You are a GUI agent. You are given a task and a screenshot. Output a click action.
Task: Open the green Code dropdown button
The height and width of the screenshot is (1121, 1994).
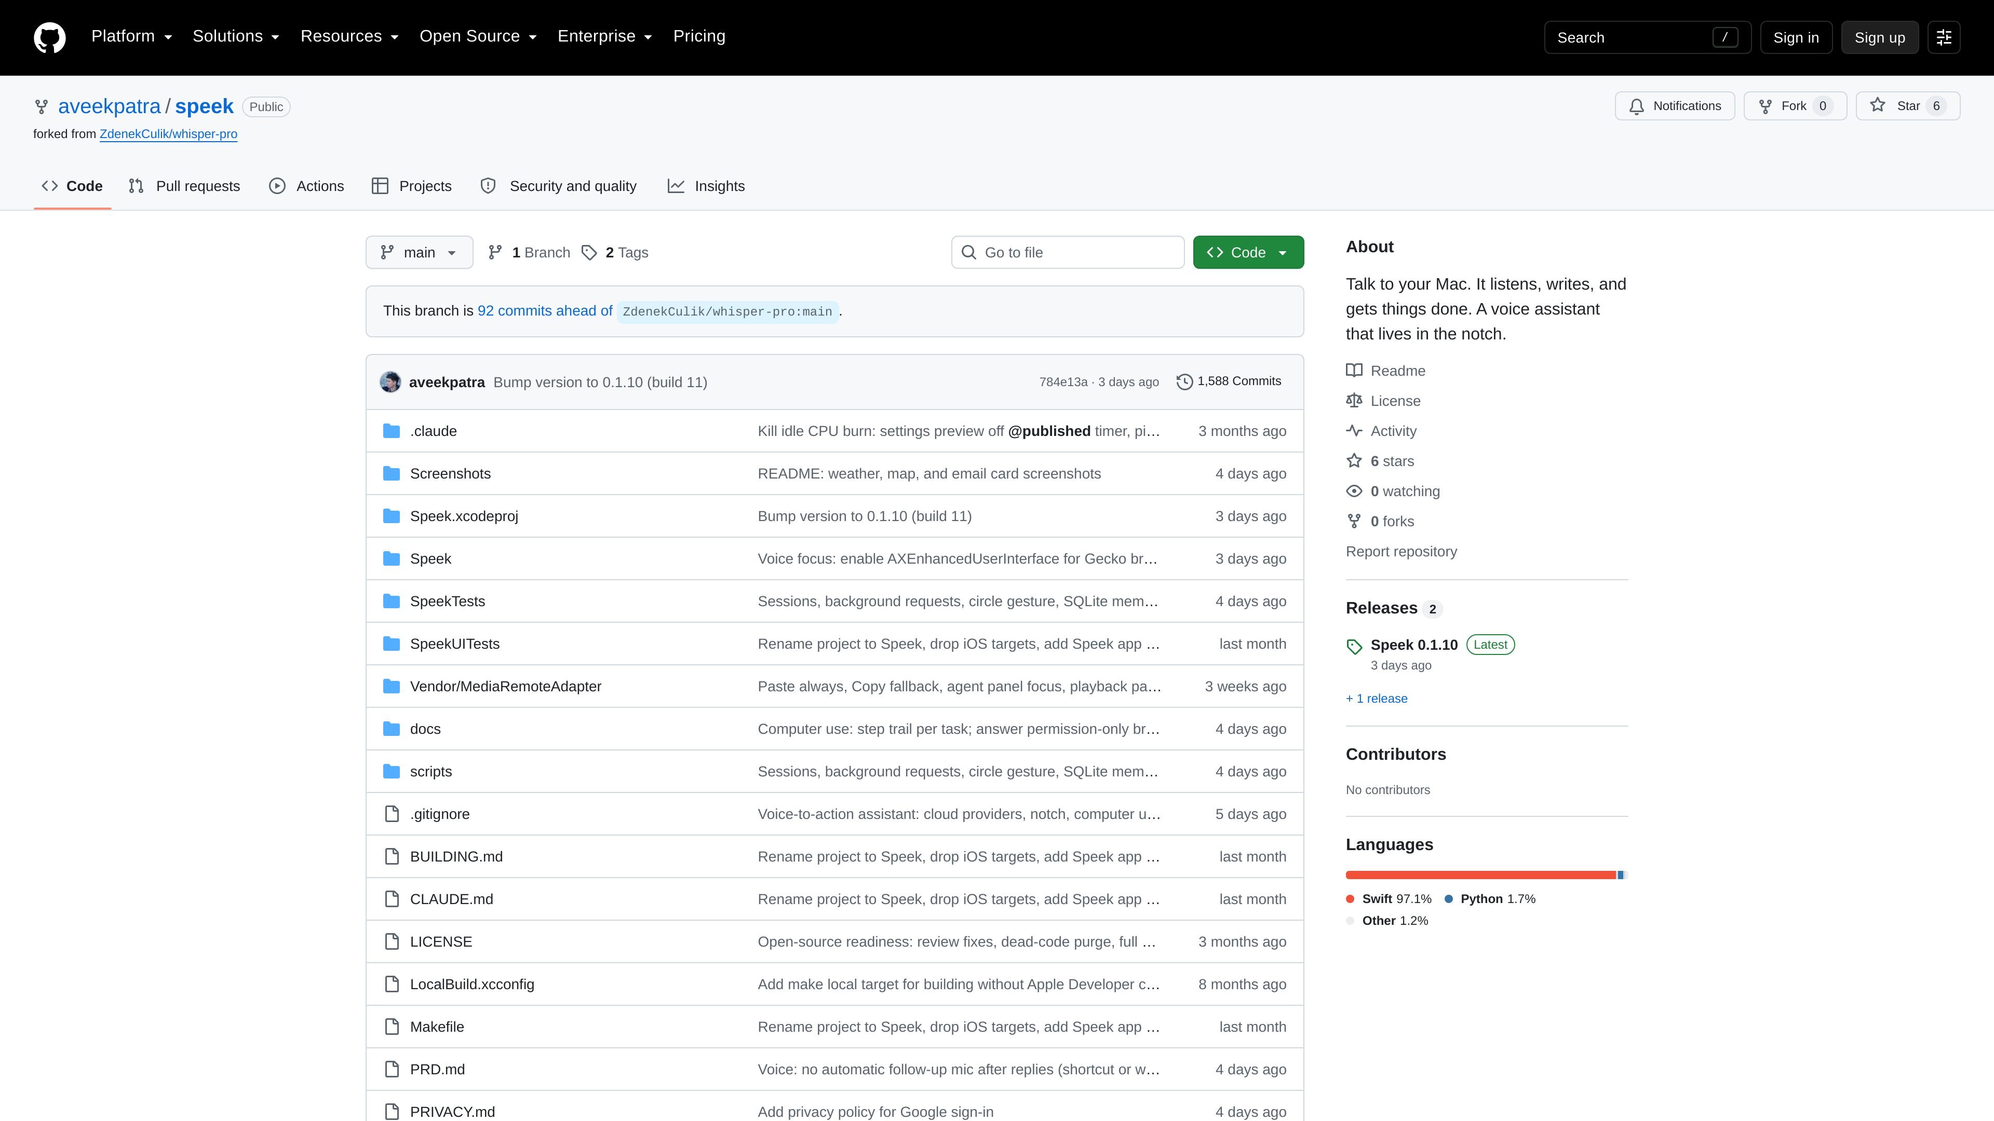(x=1248, y=252)
